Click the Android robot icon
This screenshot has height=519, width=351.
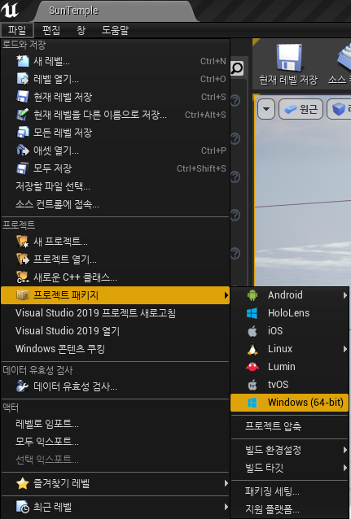click(x=252, y=295)
